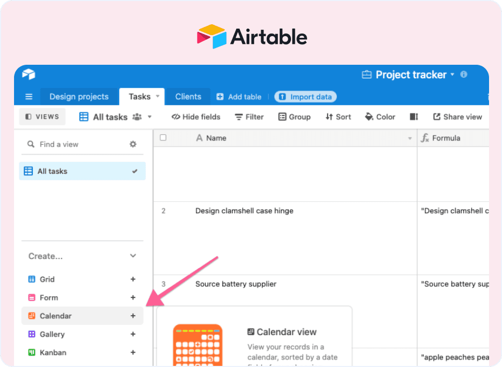Click the Hide fields button

tap(196, 117)
